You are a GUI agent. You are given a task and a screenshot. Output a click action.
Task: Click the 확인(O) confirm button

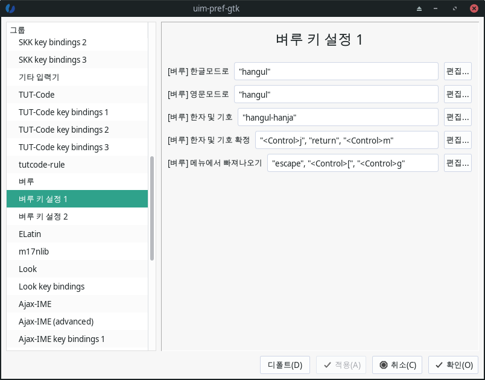(454, 365)
